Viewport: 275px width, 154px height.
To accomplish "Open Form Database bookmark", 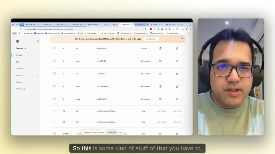I will pos(92,33).
